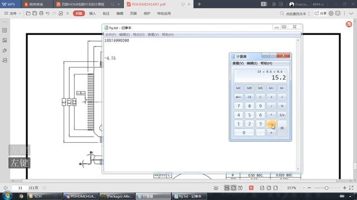Click the calculator MC button
Image resolution: width=357 pixels, height=200 pixels.
(238, 88)
